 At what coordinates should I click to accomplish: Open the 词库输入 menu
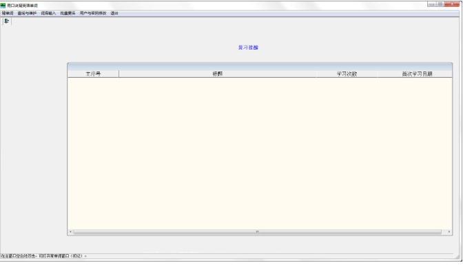[48, 13]
